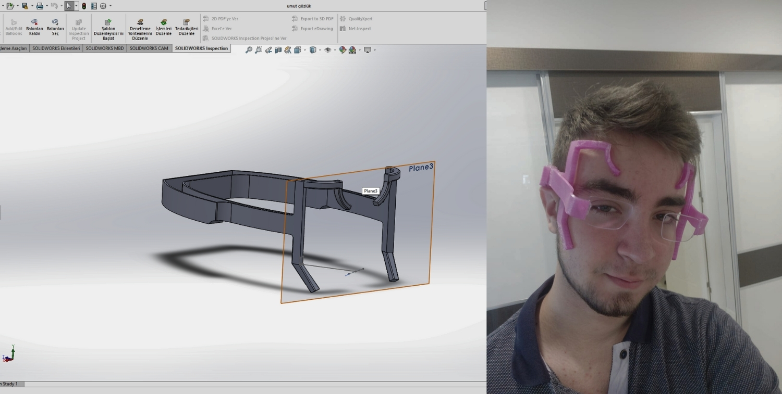Image resolution: width=782 pixels, height=394 pixels.
Task: Open Denetleme Yöntemlerini Düzenle
Action: (140, 30)
